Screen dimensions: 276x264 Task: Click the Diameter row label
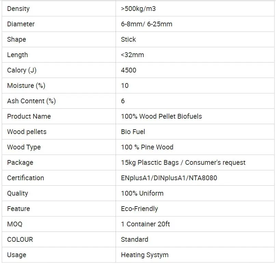tap(21, 24)
